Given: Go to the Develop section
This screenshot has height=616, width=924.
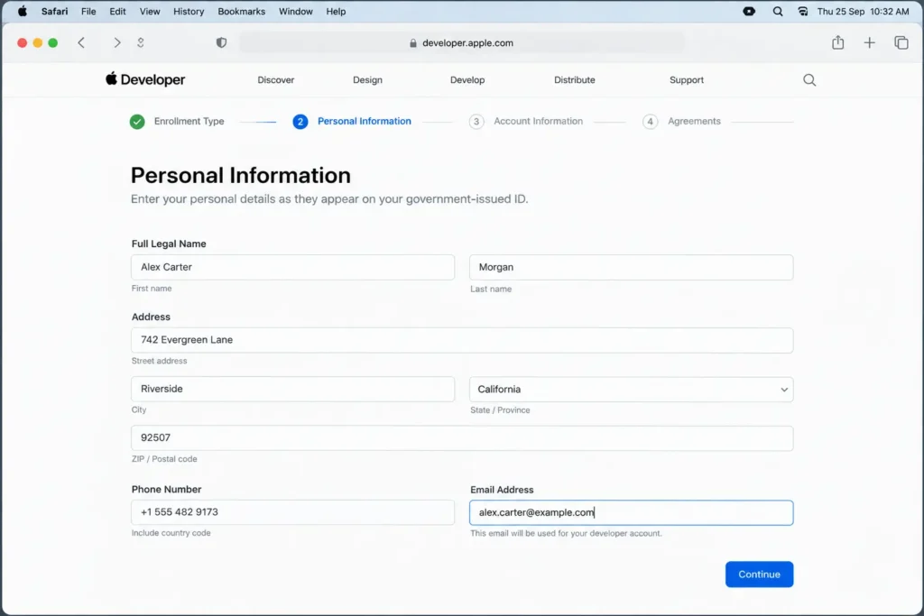Looking at the screenshot, I should tap(467, 80).
